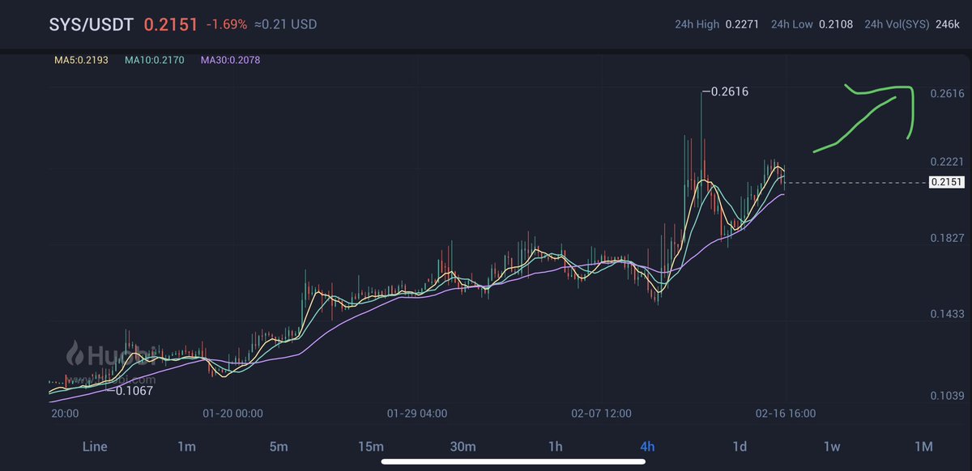Tap the home indicator bar at bottom
This screenshot has width=972, height=471.
click(514, 463)
